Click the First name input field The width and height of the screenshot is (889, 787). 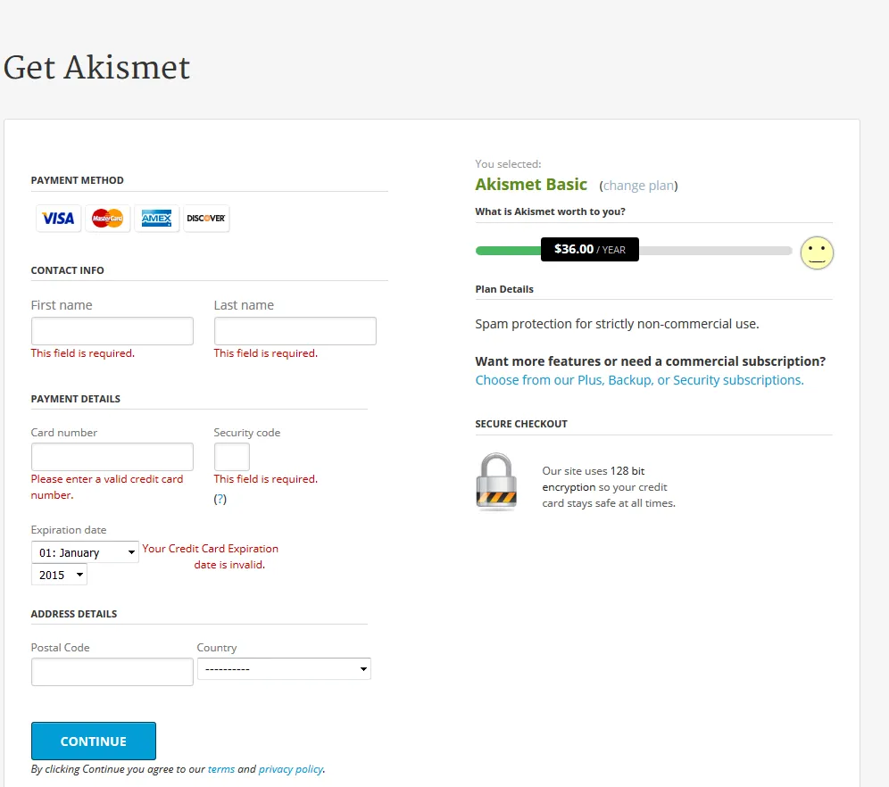pyautogui.click(x=112, y=331)
